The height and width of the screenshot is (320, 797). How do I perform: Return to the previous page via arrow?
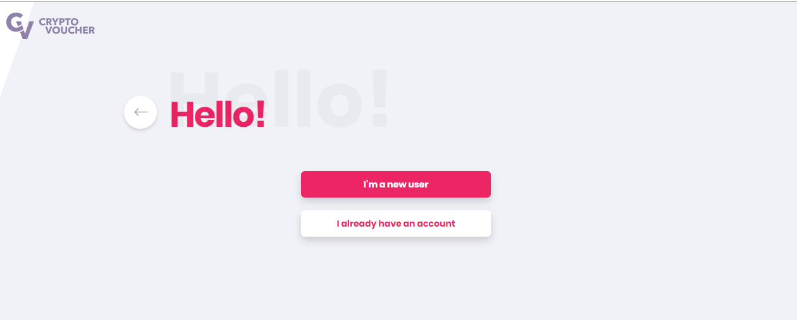pyautogui.click(x=140, y=112)
